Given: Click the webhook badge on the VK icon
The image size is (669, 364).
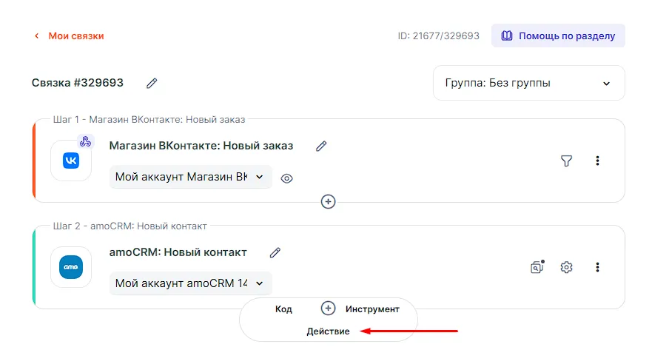Looking at the screenshot, I should coord(85,141).
